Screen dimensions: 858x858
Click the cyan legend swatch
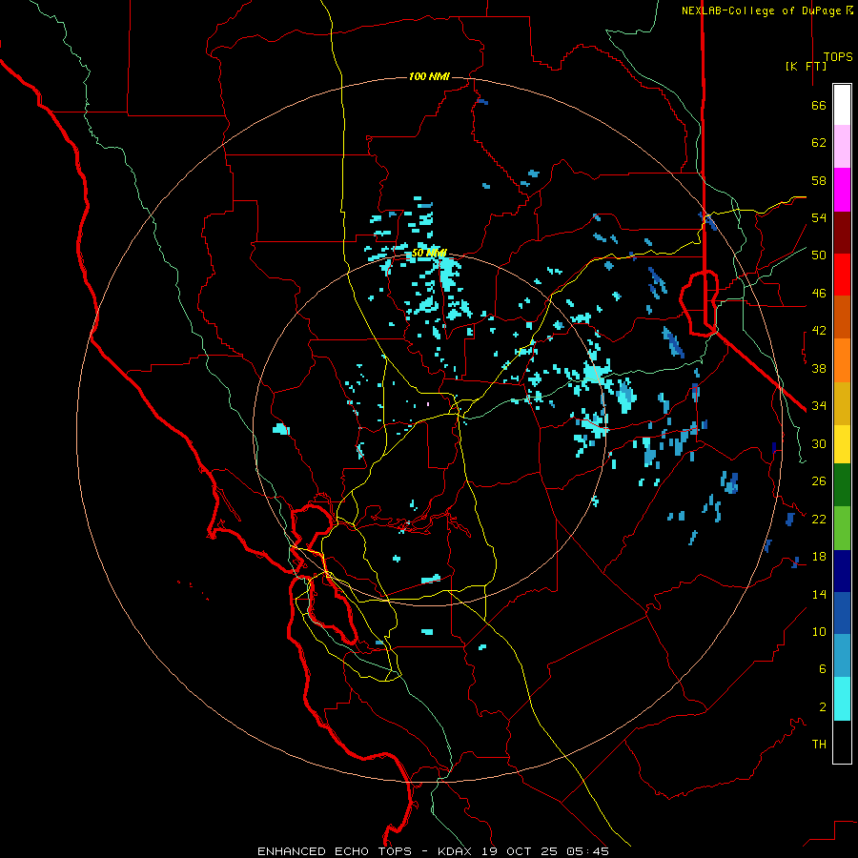click(x=842, y=699)
